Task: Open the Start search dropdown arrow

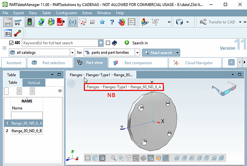Action: (178, 53)
